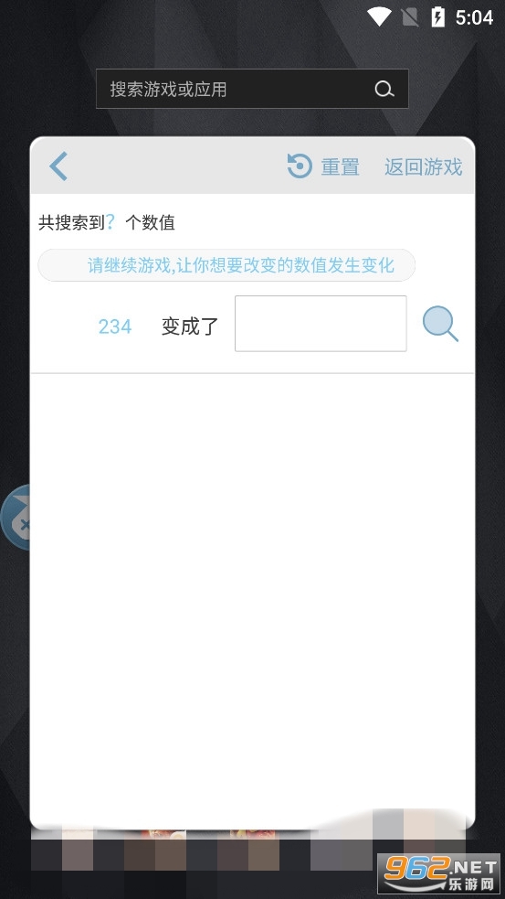Tap the Wi-Fi status icon
The image size is (505, 899).
[378, 17]
